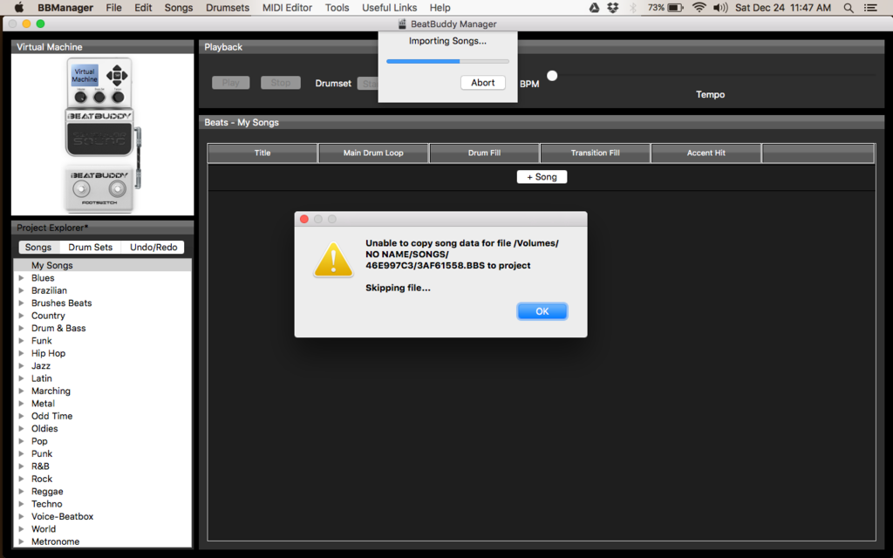Select the Odd Time folder
Viewport: 893px width, 558px height.
51,416
